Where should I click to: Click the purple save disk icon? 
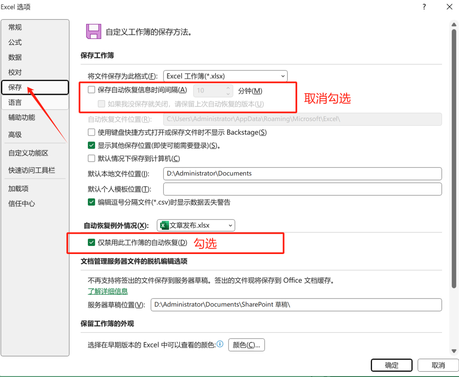click(x=94, y=32)
